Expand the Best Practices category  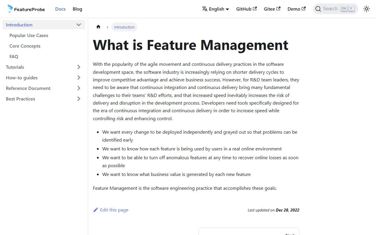click(79, 99)
